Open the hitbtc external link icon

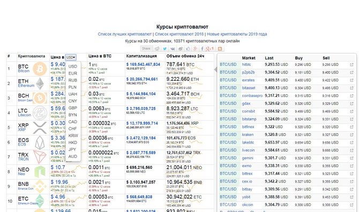(351, 65)
